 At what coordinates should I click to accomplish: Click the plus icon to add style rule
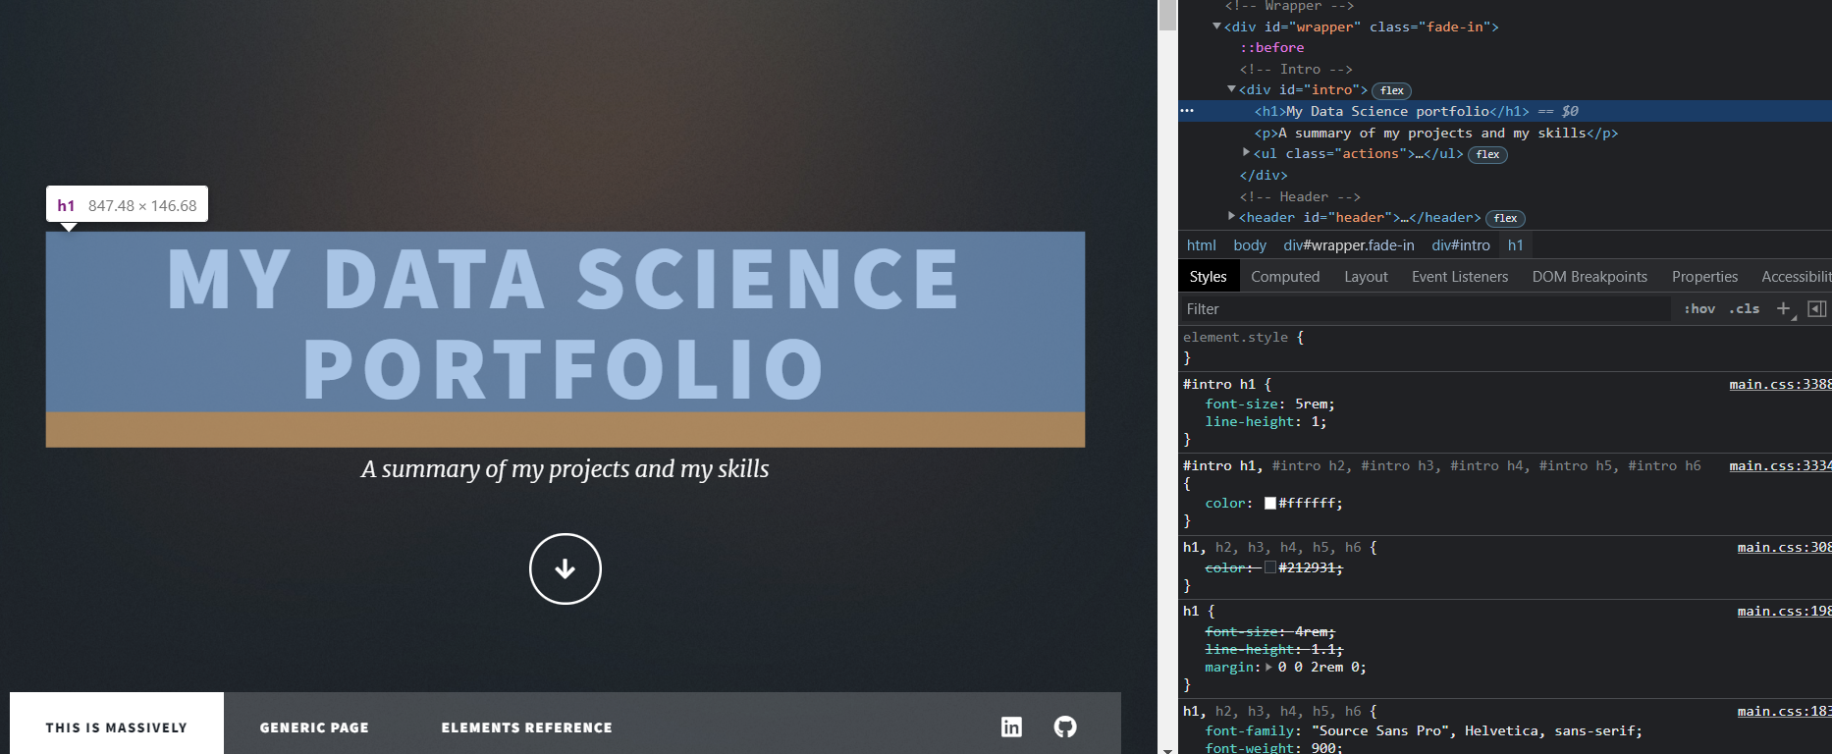[x=1783, y=308]
